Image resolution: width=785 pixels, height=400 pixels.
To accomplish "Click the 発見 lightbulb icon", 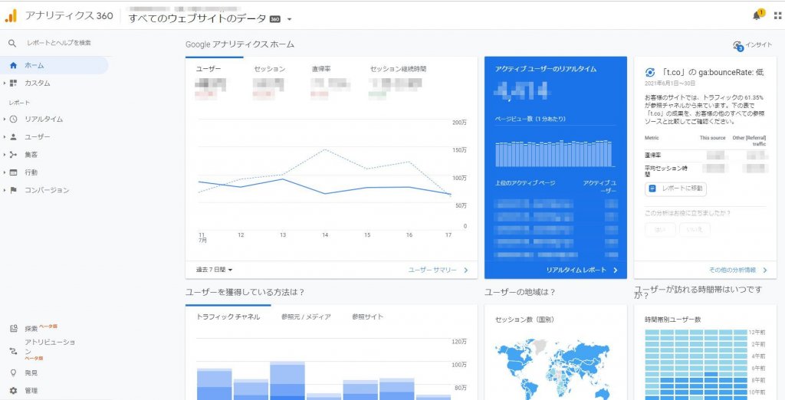I will [14, 373].
